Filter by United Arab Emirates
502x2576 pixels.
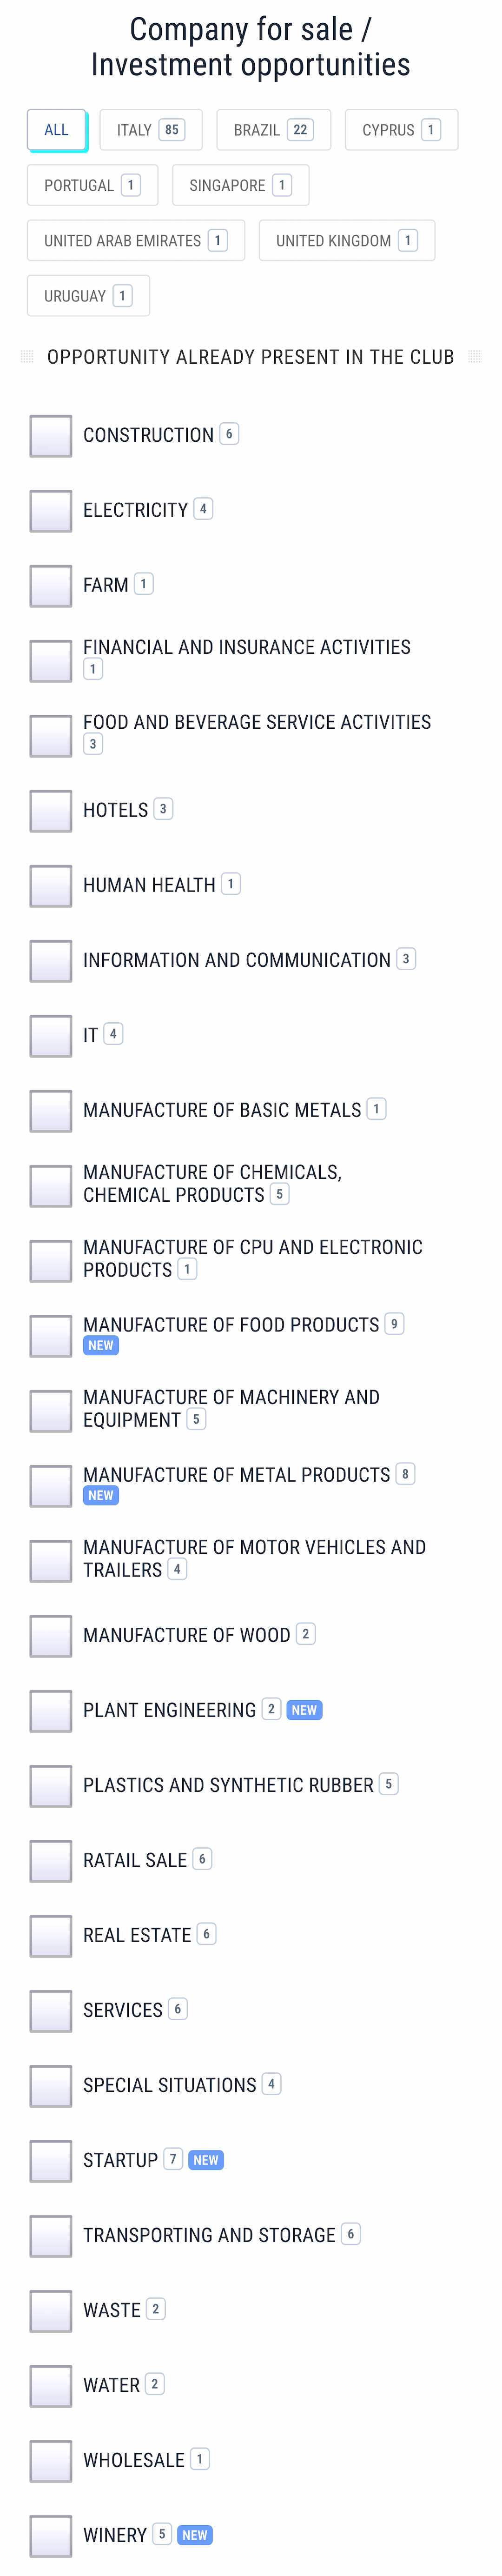[136, 241]
